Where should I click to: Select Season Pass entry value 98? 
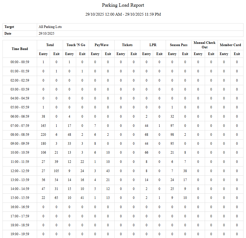point(172,135)
